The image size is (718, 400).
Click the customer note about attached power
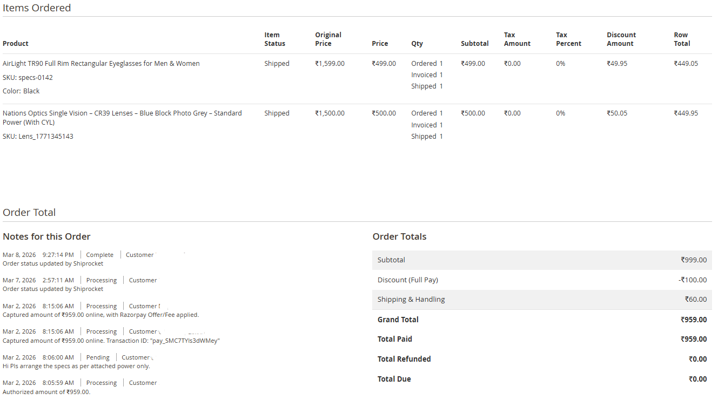point(76,366)
